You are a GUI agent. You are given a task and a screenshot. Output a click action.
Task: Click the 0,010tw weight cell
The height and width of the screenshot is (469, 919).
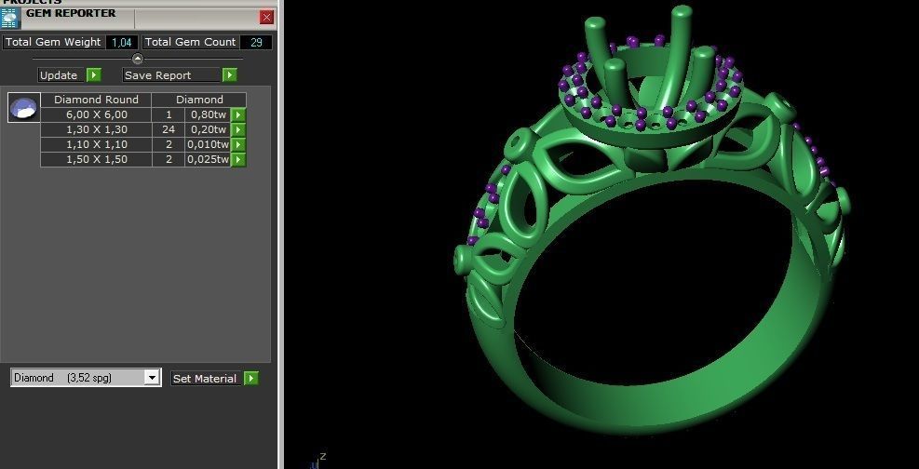(208, 144)
